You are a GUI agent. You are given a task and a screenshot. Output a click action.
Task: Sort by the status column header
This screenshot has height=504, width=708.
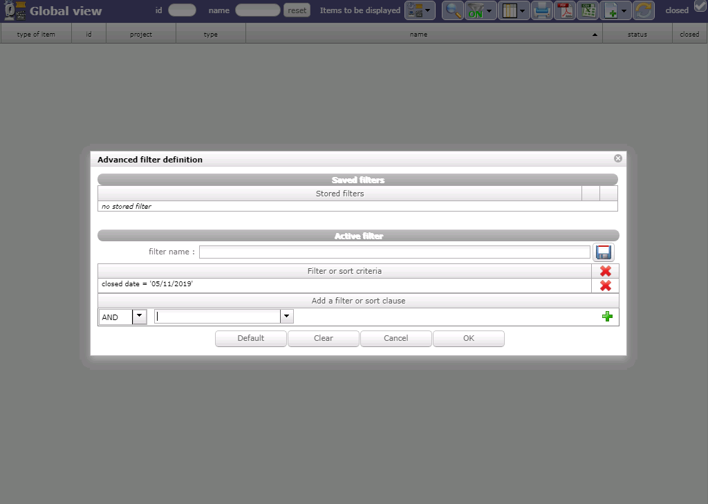coord(637,34)
